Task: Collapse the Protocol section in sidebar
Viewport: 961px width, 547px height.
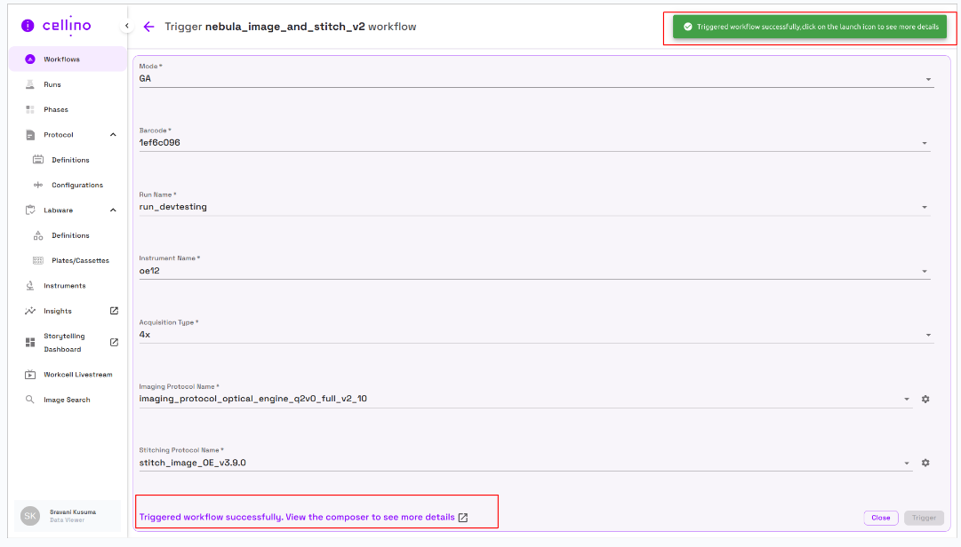Action: point(113,135)
